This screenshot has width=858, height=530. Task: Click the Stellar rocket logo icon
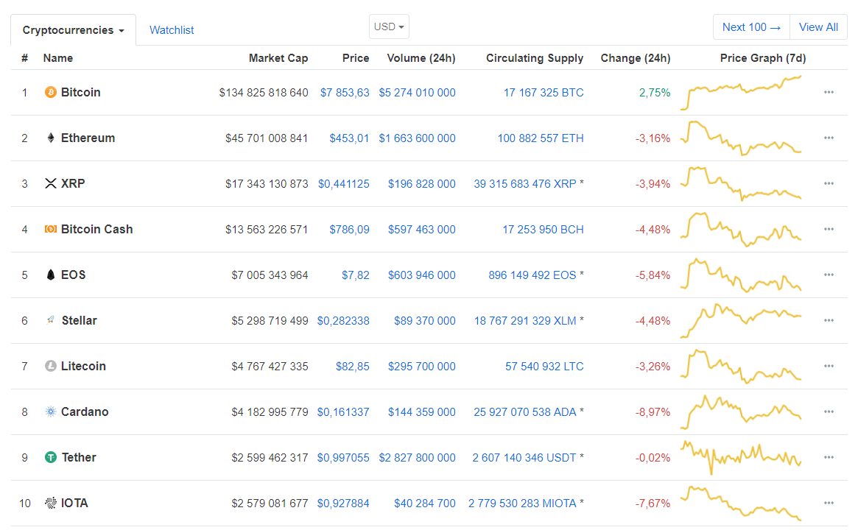tap(50, 320)
